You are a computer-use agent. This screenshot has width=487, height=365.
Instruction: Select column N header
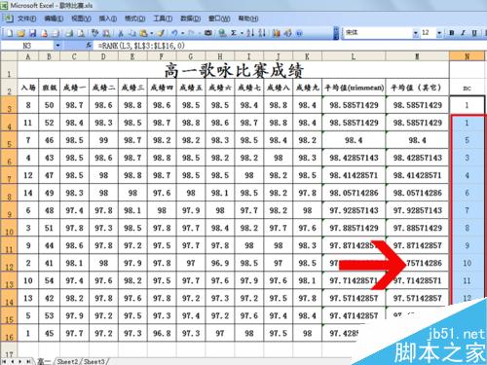(x=468, y=56)
